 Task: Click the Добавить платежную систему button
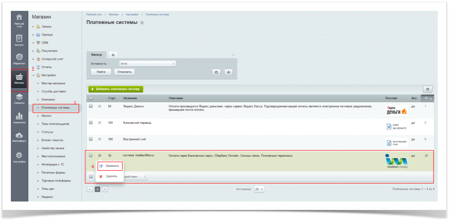coord(116,89)
